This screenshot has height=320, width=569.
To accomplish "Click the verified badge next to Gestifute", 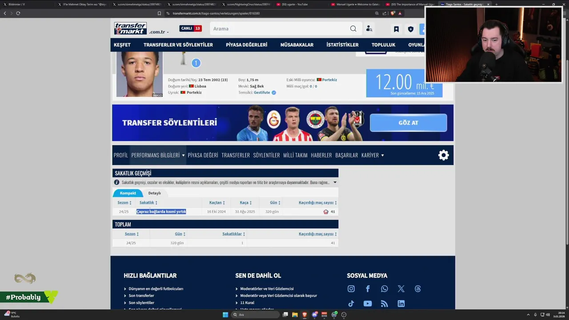I will tap(274, 92).
